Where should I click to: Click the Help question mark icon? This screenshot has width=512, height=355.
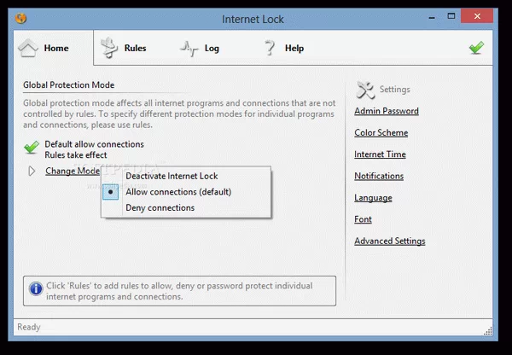tap(270, 48)
